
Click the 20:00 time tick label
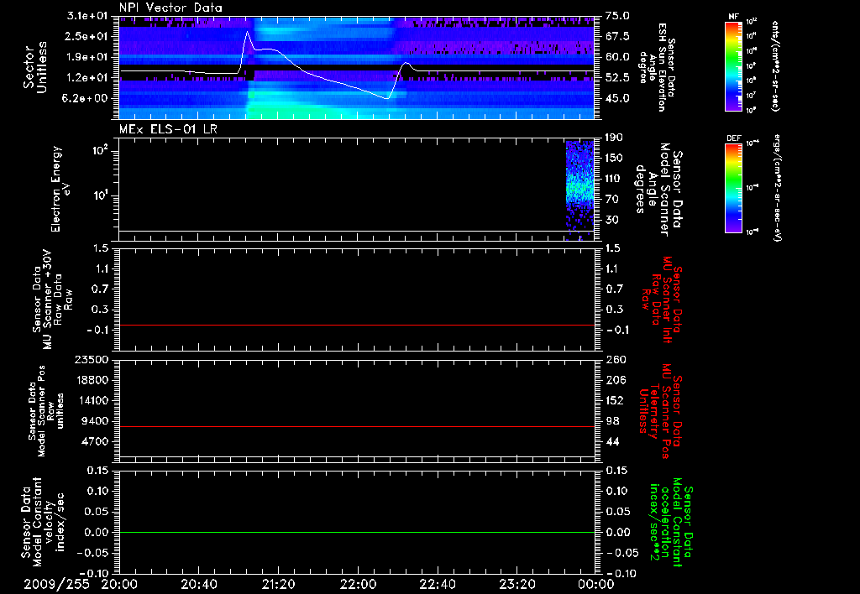point(119,584)
